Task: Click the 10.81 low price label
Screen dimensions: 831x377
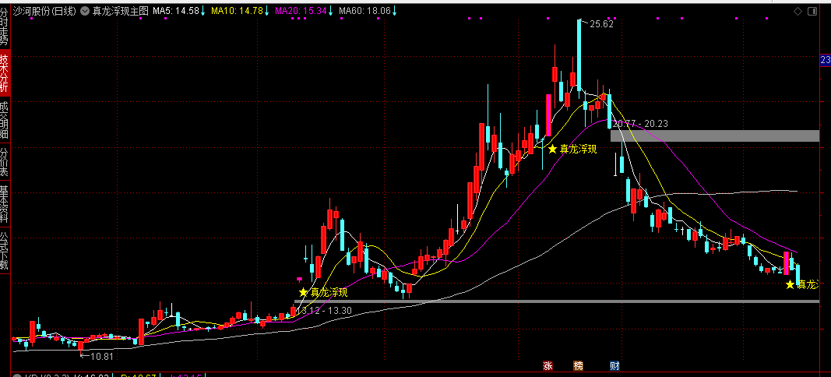Action: point(102,356)
